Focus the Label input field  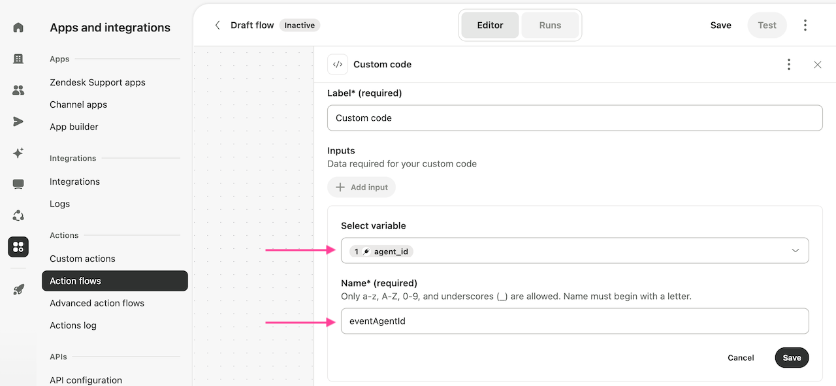click(x=575, y=118)
